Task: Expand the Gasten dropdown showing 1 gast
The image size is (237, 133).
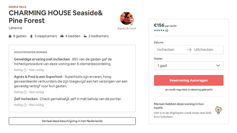Action: (x=189, y=66)
